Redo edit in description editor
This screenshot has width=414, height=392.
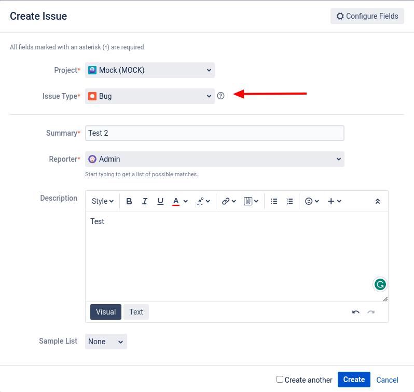(x=371, y=312)
